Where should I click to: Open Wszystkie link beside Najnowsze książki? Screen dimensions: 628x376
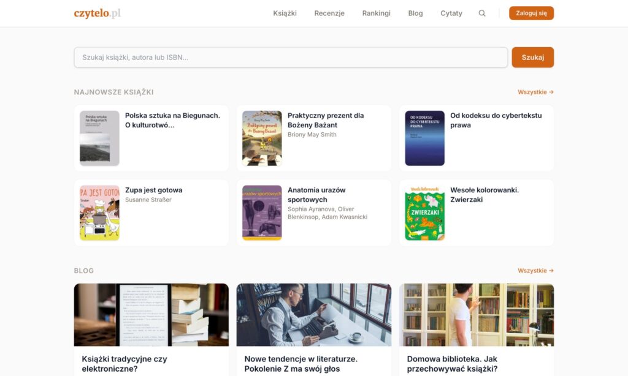pyautogui.click(x=535, y=92)
